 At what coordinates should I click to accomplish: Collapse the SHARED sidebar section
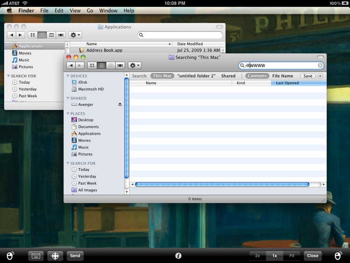click(68, 98)
